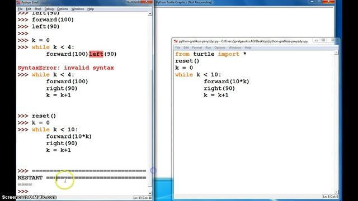Click 'right(90)' line in editor window
The width and height of the screenshot is (358, 201).
[219, 88]
